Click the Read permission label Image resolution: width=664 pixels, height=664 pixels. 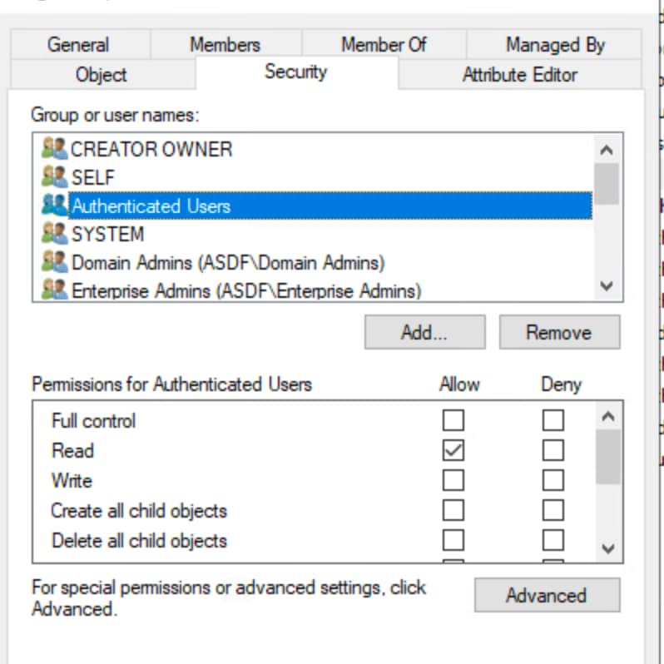[73, 451]
